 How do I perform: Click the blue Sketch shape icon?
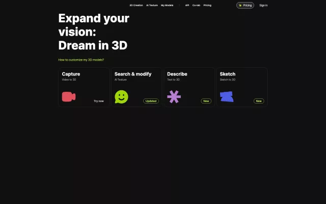pyautogui.click(x=227, y=97)
